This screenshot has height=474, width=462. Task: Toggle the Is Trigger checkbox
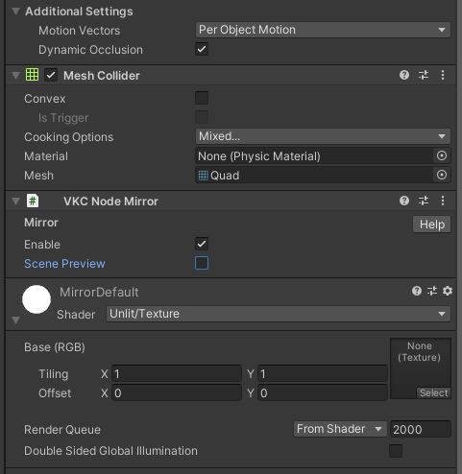point(202,117)
